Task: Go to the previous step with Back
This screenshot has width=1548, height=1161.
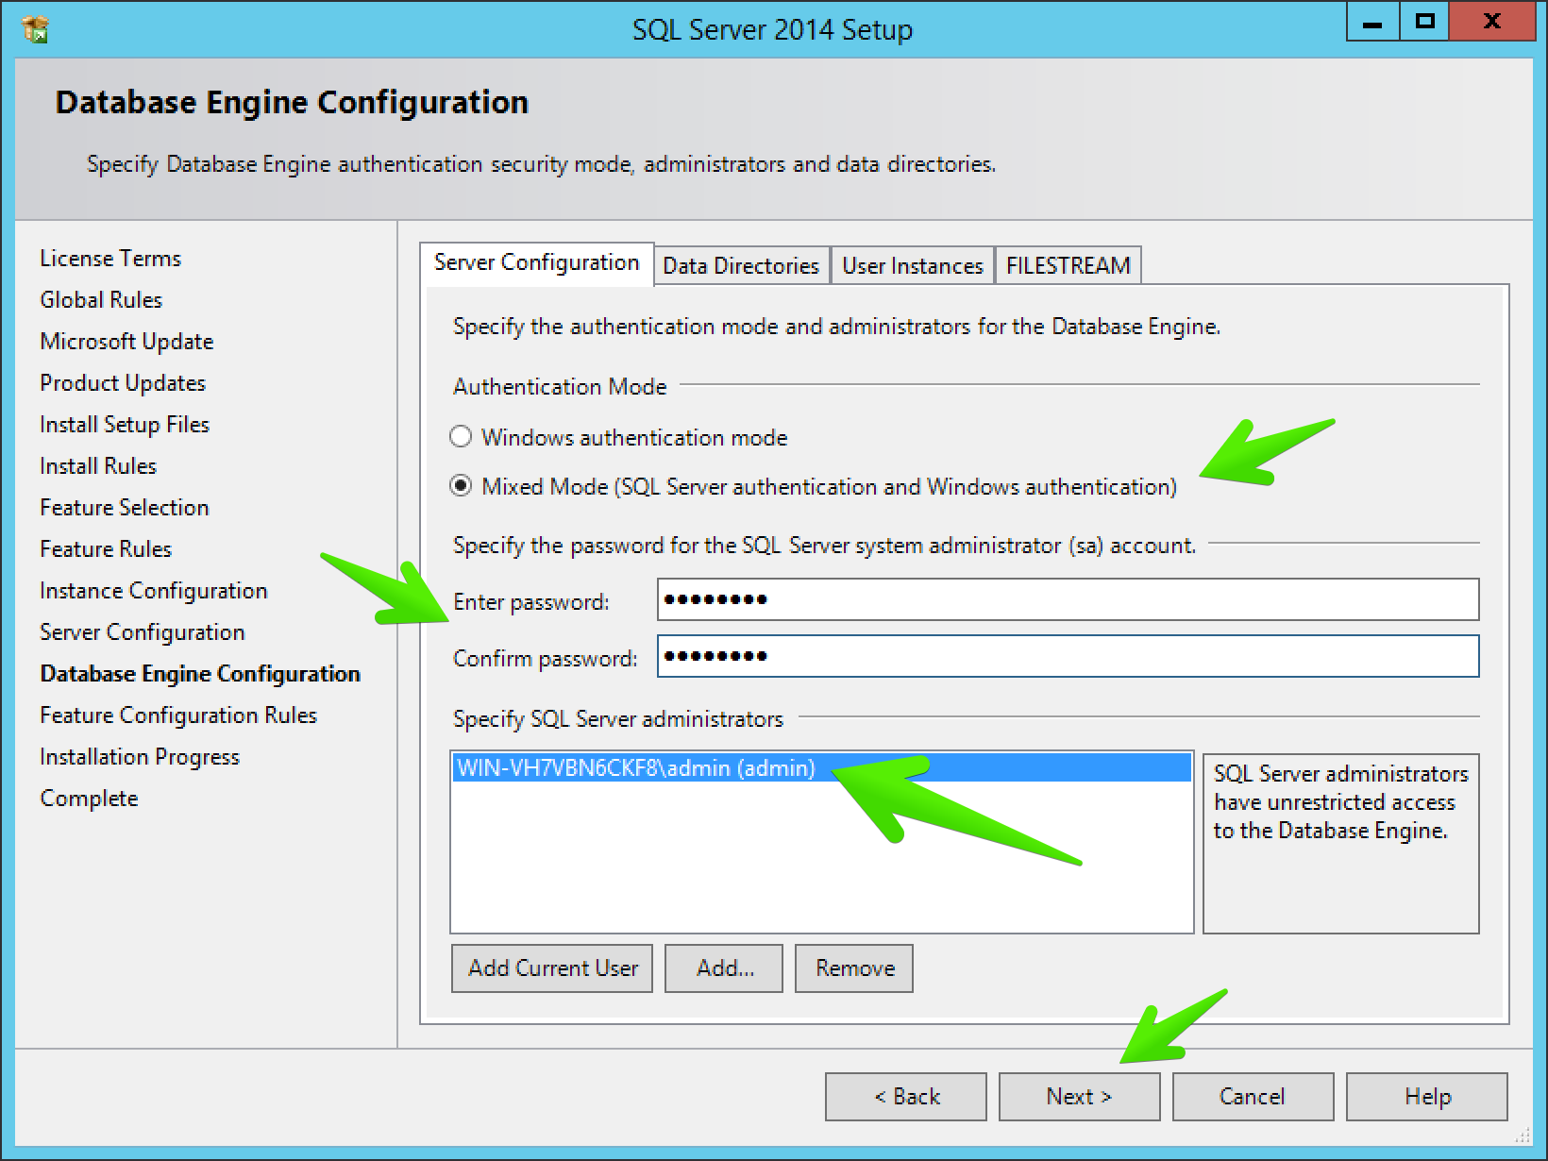Action: (906, 1097)
